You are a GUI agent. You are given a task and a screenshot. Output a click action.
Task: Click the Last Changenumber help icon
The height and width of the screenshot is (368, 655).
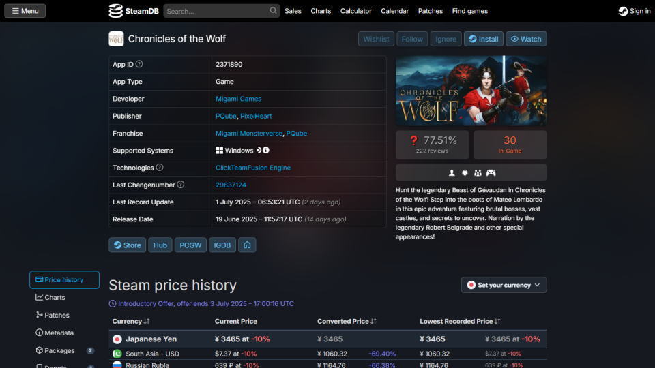coord(180,185)
